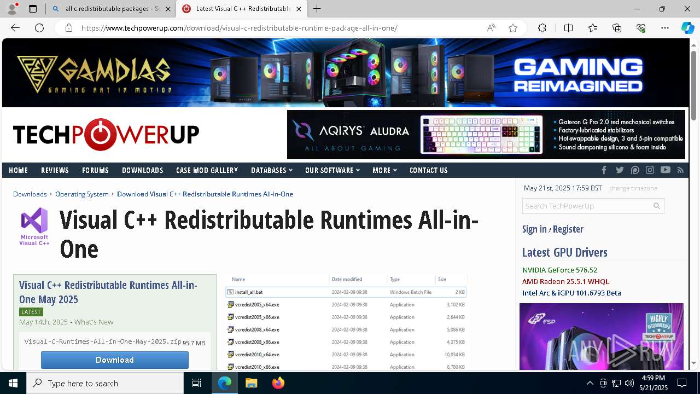This screenshot has height=394, width=700.
Task: Follow the Operating System breadcrumb link
Action: tap(82, 194)
